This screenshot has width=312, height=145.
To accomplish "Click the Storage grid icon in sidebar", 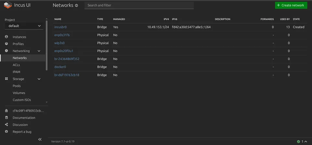I will [6, 79].
